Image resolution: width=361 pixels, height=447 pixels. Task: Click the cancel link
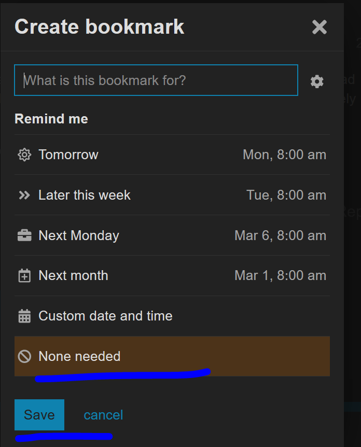103,415
